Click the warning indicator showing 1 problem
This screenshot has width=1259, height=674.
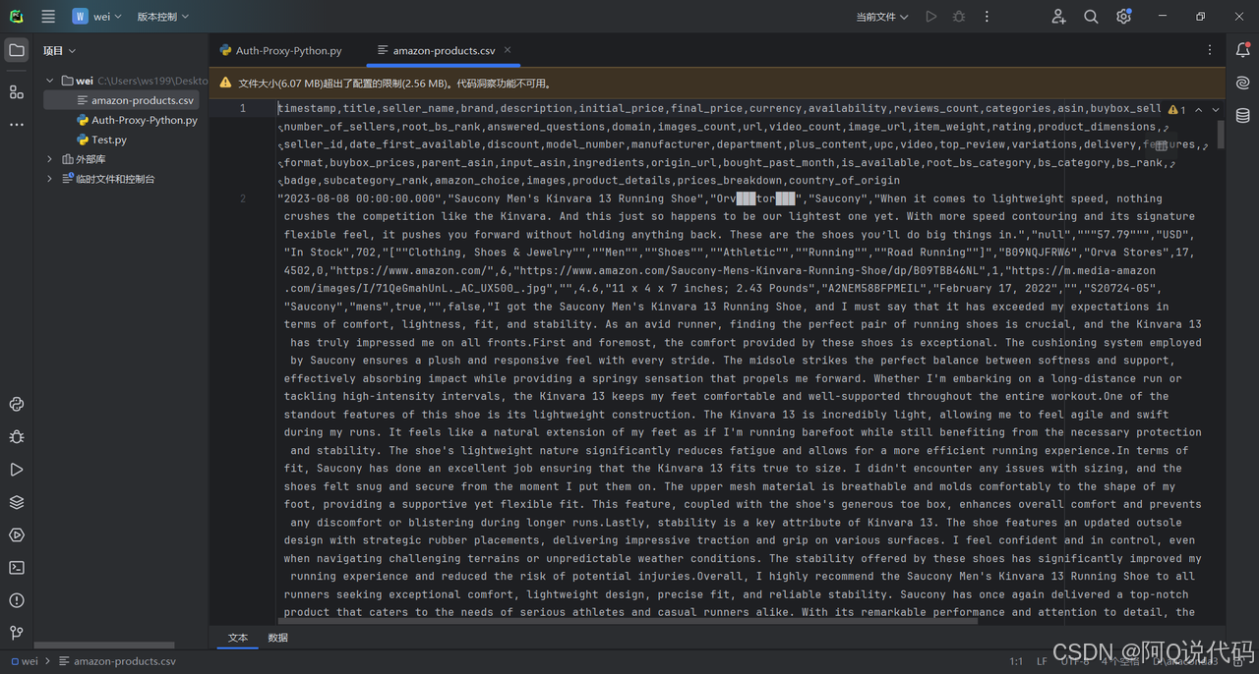(1177, 110)
